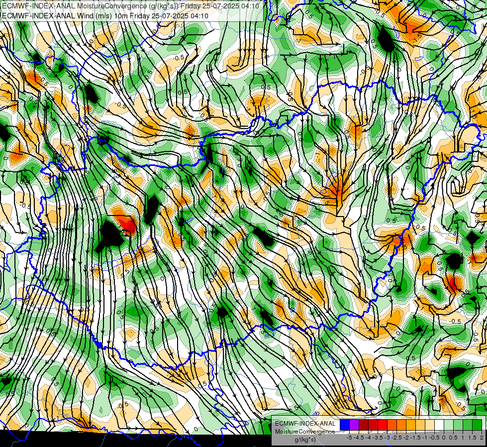This screenshot has width=487, height=447.
Task: Click the -3.5 value on the legend scale
Action: [x=378, y=438]
